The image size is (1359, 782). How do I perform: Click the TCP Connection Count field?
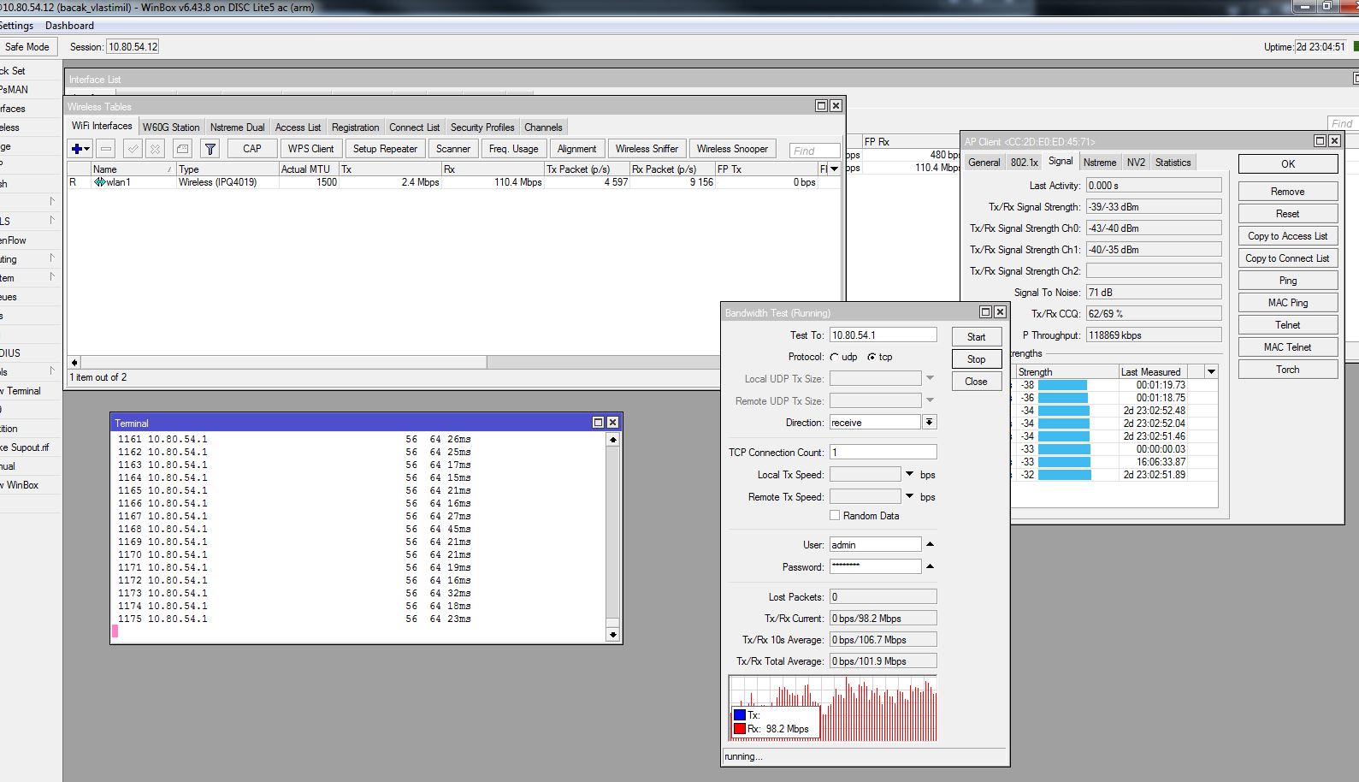click(x=883, y=452)
